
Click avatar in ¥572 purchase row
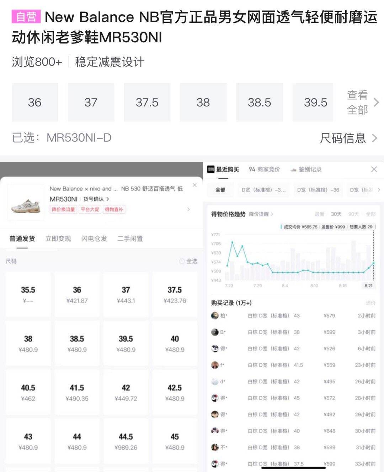coord(215,398)
